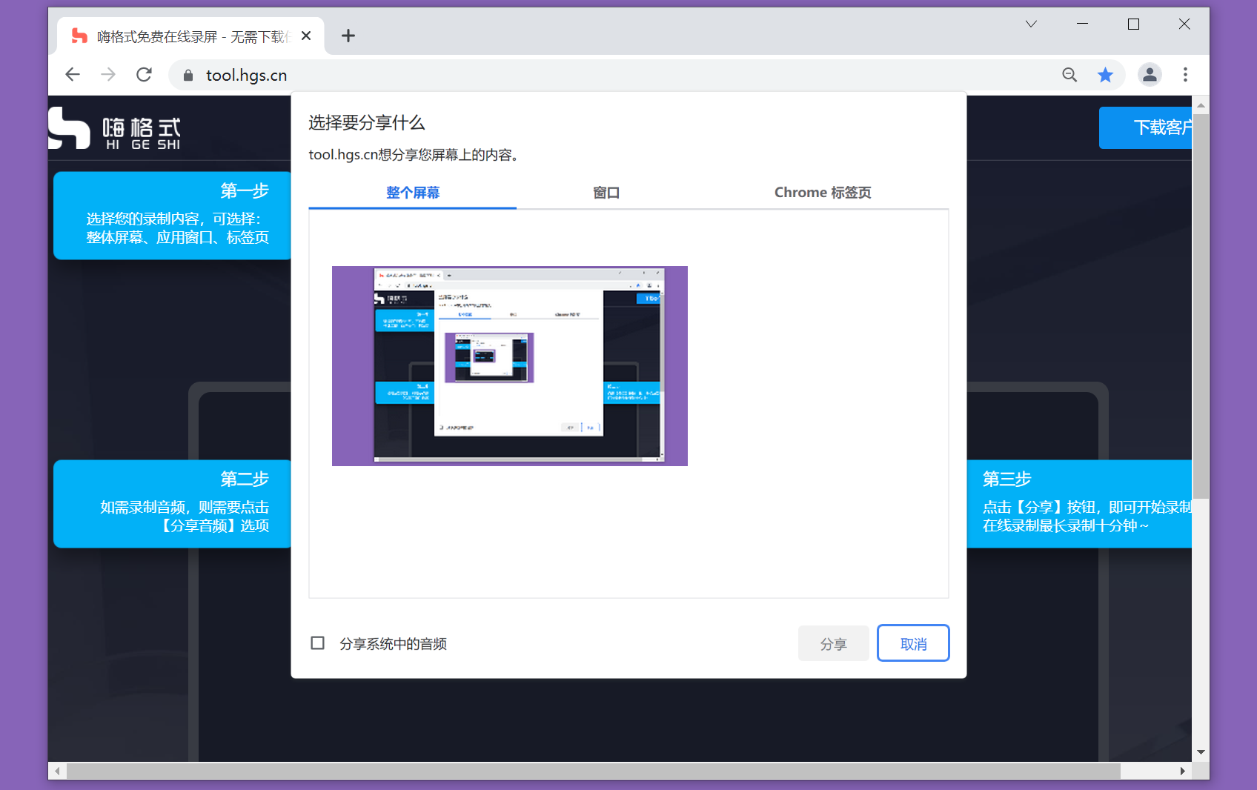Viewport: 1257px width, 790px height.
Task: Select the 整个屏幕 tab
Action: (412, 192)
